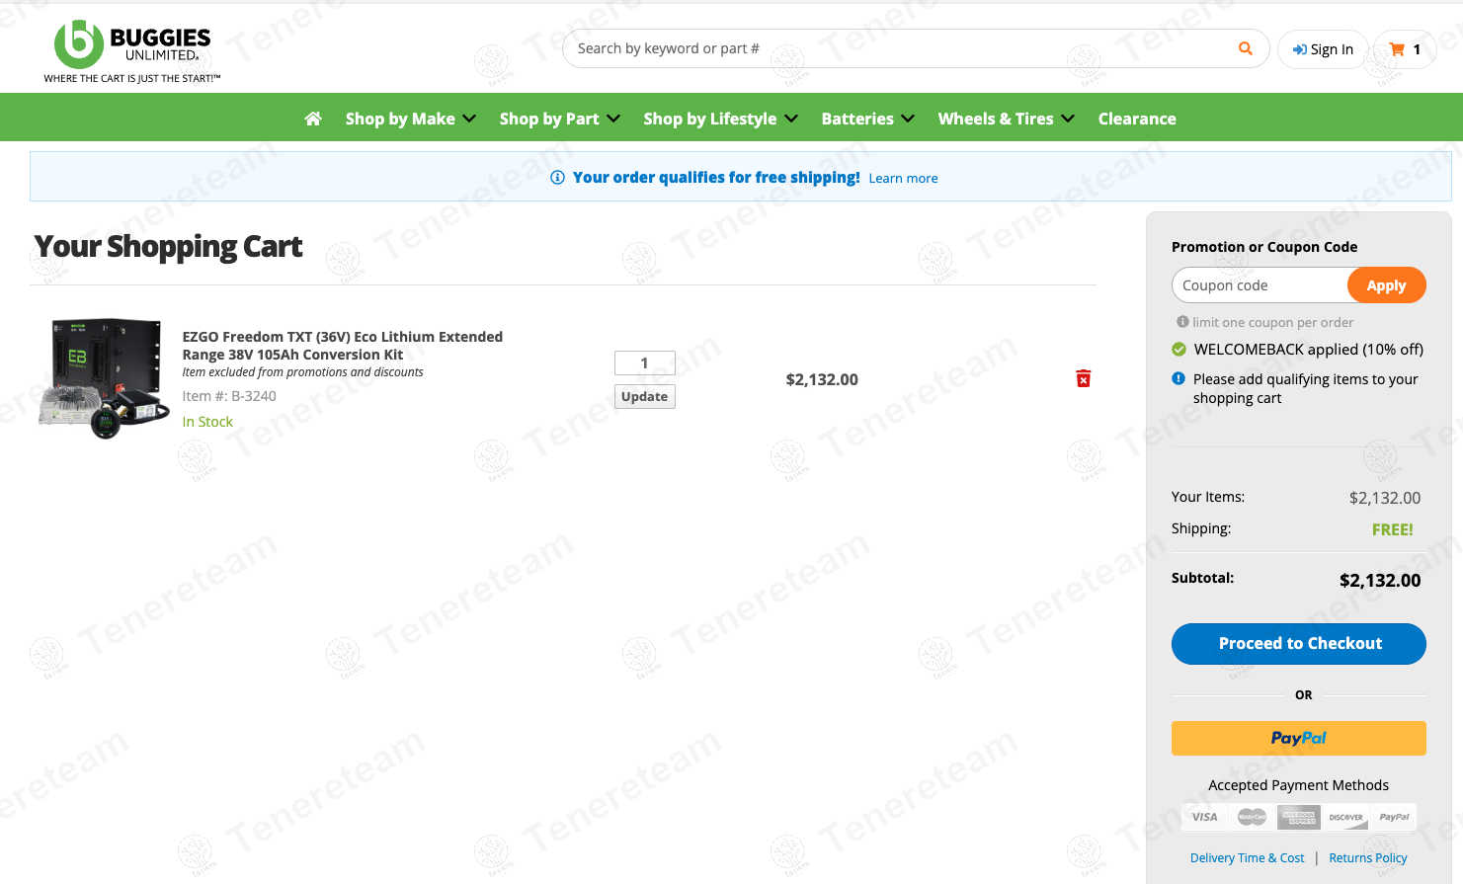Image resolution: width=1463 pixels, height=884 pixels.
Task: Click the Subtotal amount $2,132.00
Action: [x=1380, y=581]
